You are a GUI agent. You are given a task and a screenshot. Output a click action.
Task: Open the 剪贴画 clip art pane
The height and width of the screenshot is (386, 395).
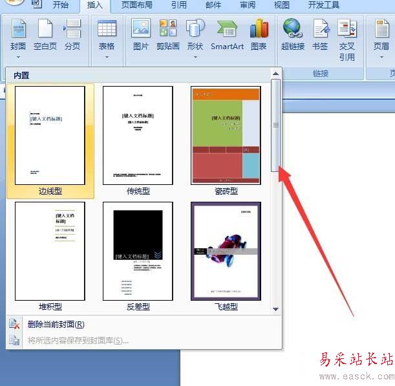(168, 28)
